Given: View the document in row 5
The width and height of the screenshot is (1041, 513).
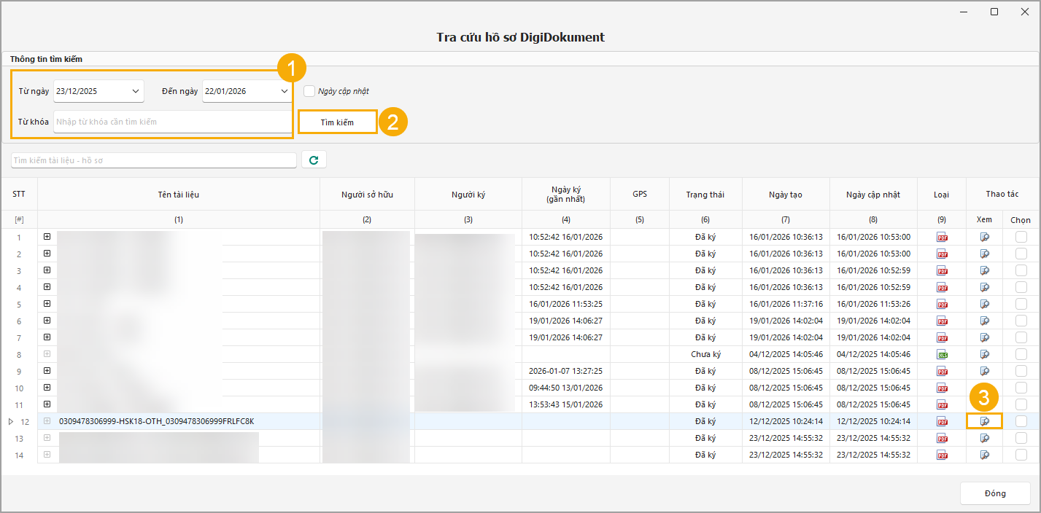Looking at the screenshot, I should (985, 304).
